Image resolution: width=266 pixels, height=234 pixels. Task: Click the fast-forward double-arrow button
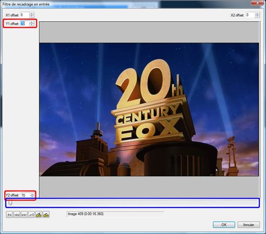[24, 215]
